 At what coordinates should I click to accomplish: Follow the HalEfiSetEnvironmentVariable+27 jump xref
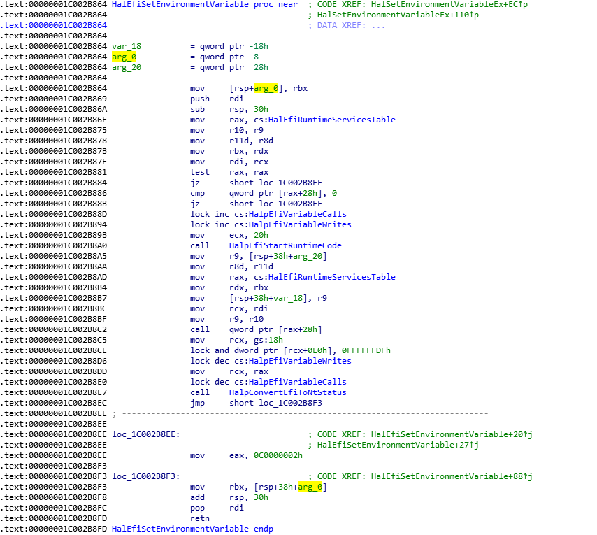(x=398, y=445)
